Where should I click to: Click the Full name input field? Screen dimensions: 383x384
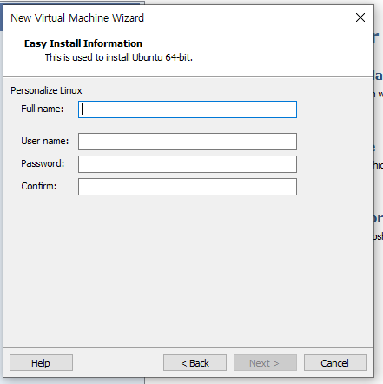tap(188, 109)
